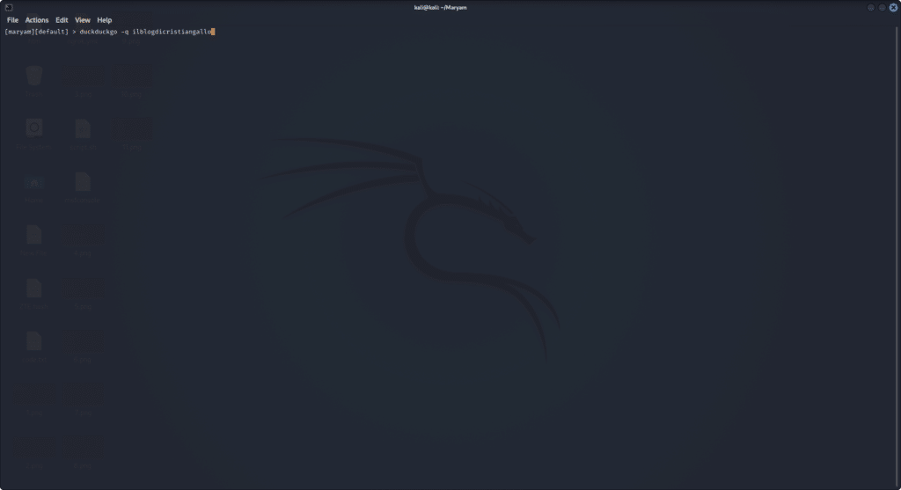901x490 pixels.
Task: Expand the View menu
Action: click(x=83, y=20)
